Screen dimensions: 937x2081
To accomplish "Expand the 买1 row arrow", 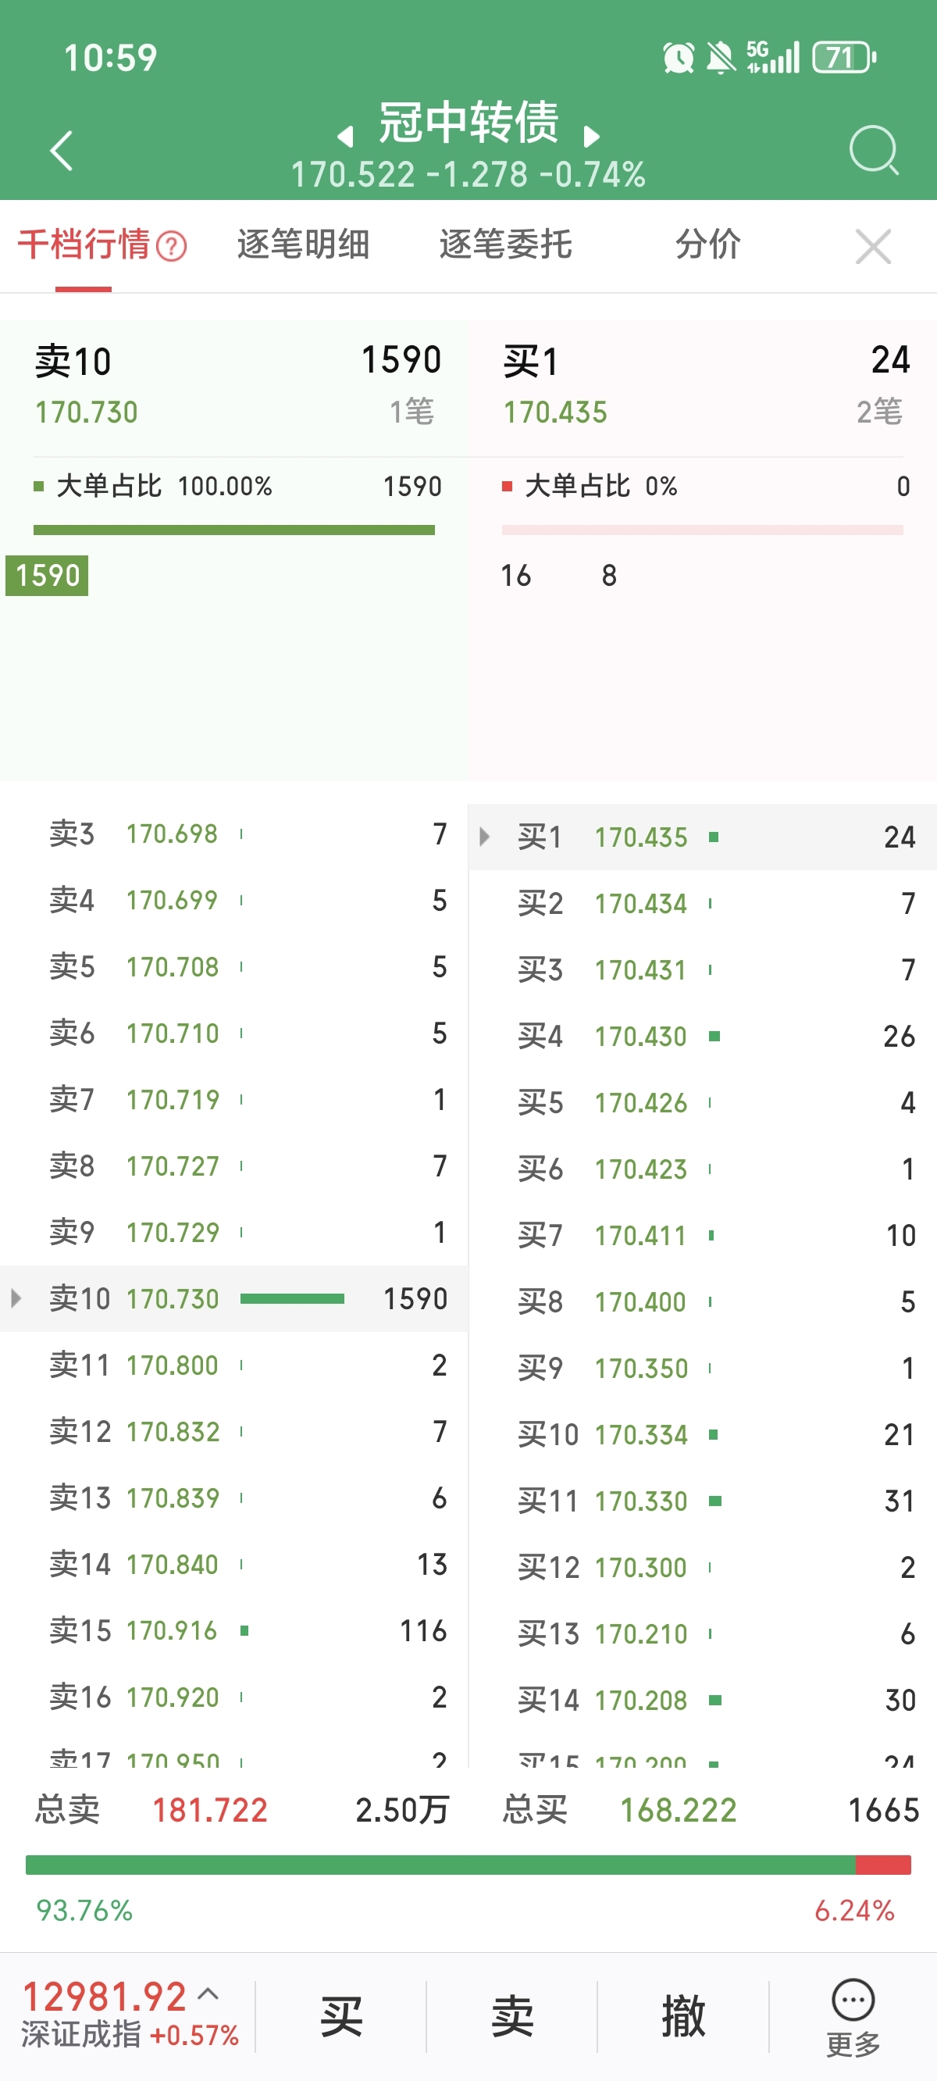I will pyautogui.click(x=485, y=836).
